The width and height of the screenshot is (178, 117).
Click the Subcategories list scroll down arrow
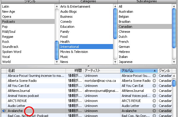click(174, 62)
